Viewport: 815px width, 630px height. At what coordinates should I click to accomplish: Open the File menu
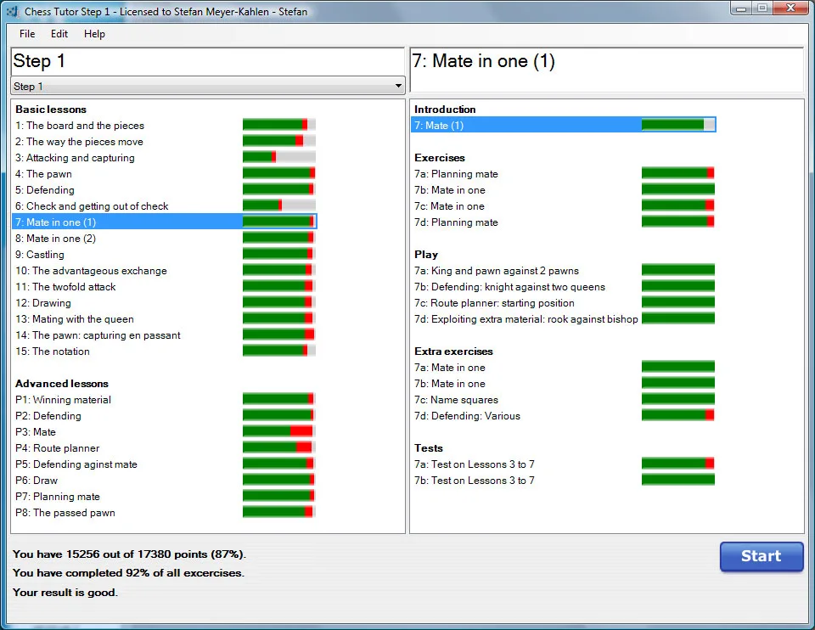tap(27, 34)
